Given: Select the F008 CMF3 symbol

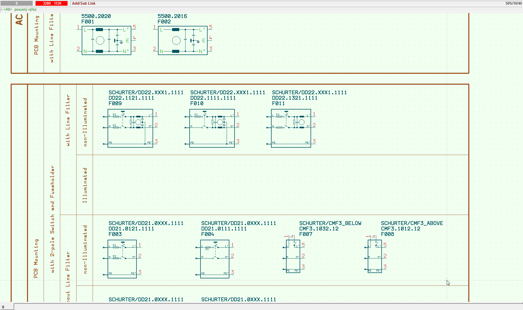Looking at the screenshot, I should 375,256.
